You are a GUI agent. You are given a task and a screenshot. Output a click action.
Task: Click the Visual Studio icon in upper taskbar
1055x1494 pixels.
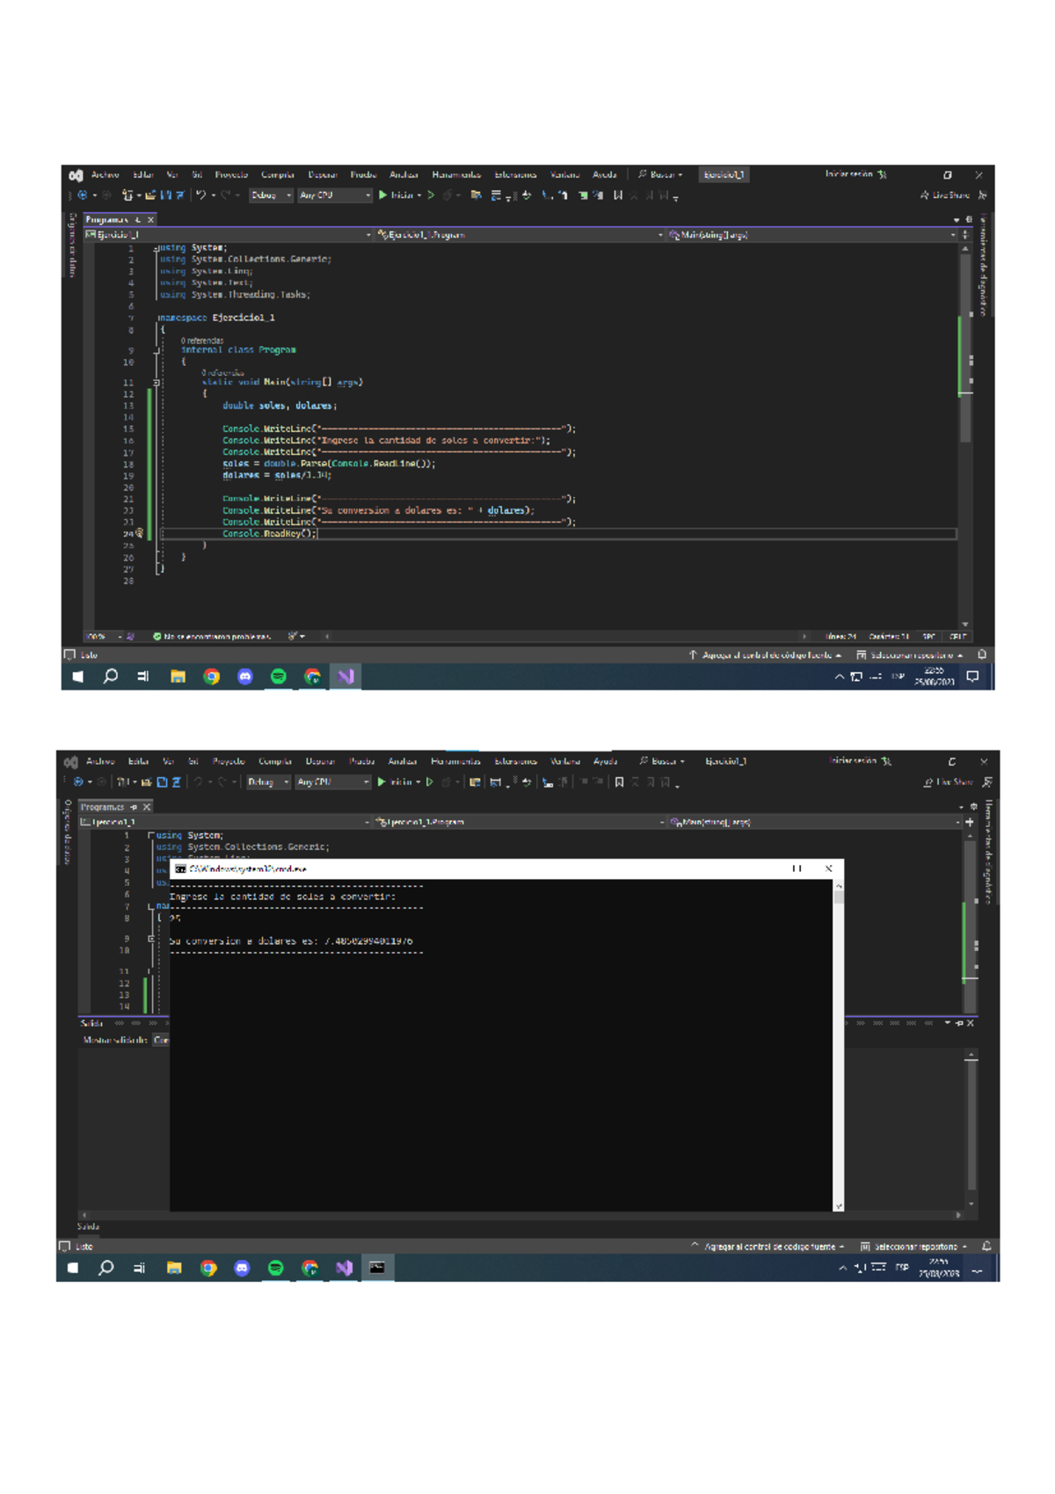coord(346,676)
